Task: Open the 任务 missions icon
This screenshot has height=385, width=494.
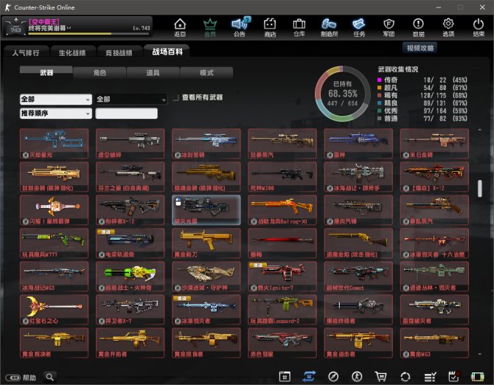Action: 359,27
